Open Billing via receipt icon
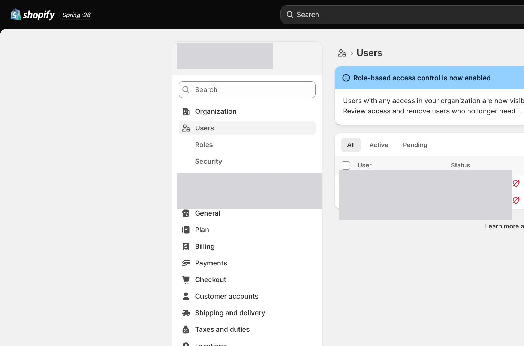Viewport: 524px width, 346px height. pyautogui.click(x=186, y=246)
